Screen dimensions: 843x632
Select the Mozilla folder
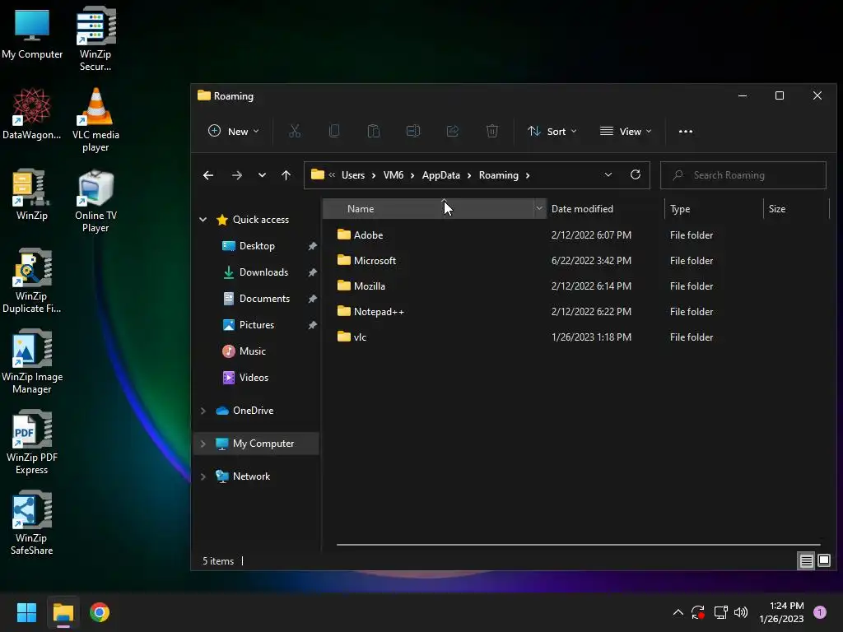[x=370, y=286]
